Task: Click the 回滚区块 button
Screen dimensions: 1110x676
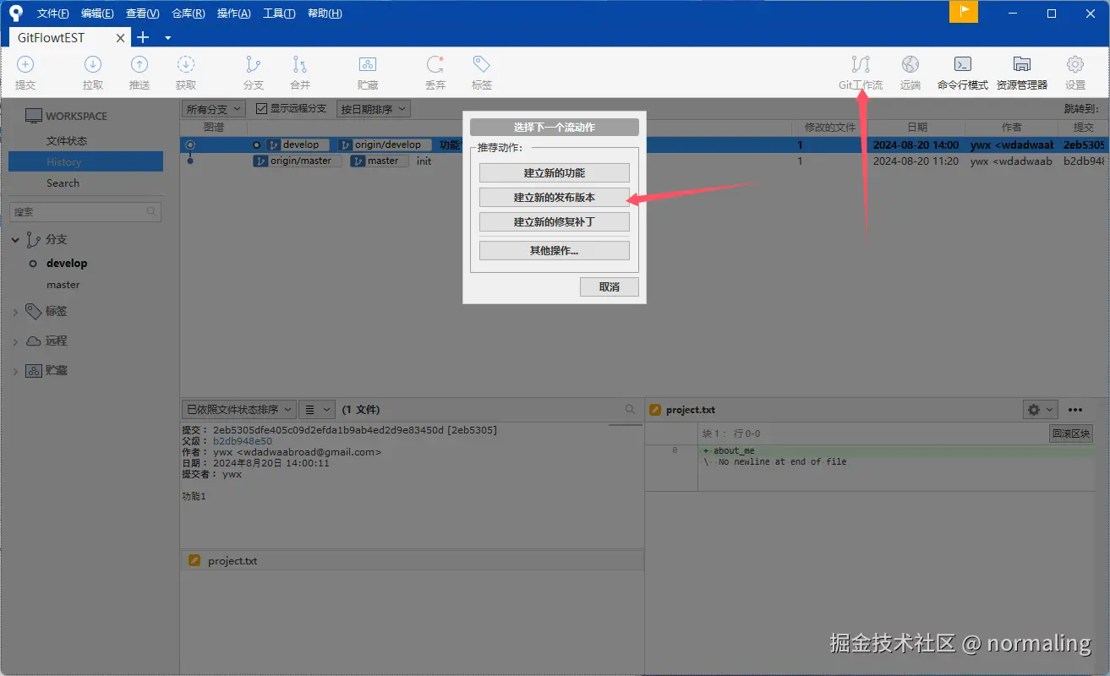Action: click(x=1071, y=433)
